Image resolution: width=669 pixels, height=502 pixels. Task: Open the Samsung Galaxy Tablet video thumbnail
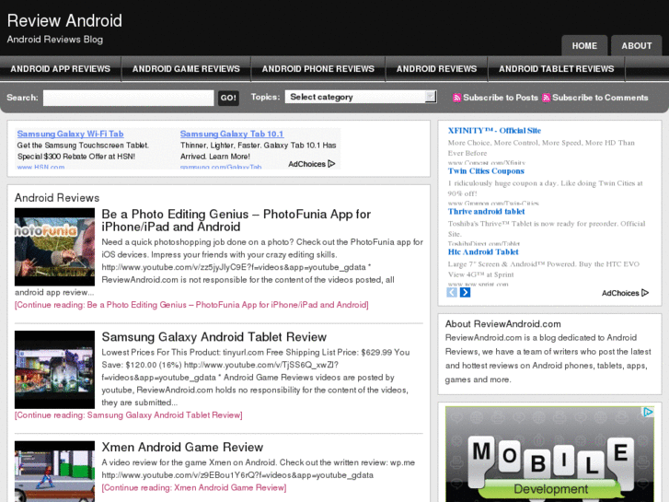[54, 369]
